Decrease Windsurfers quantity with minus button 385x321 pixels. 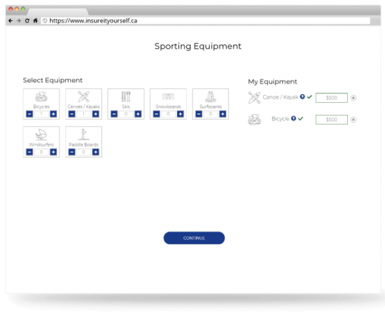tap(30, 152)
